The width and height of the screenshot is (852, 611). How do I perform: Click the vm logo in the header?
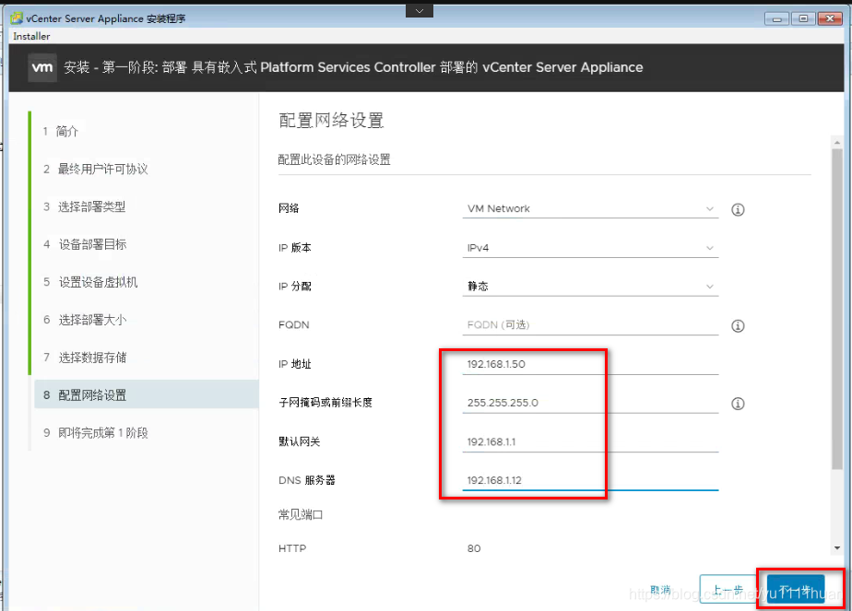tap(42, 67)
